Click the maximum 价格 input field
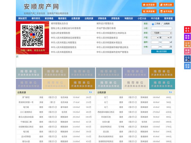This screenshot has height=143, width=191. click(166, 47)
